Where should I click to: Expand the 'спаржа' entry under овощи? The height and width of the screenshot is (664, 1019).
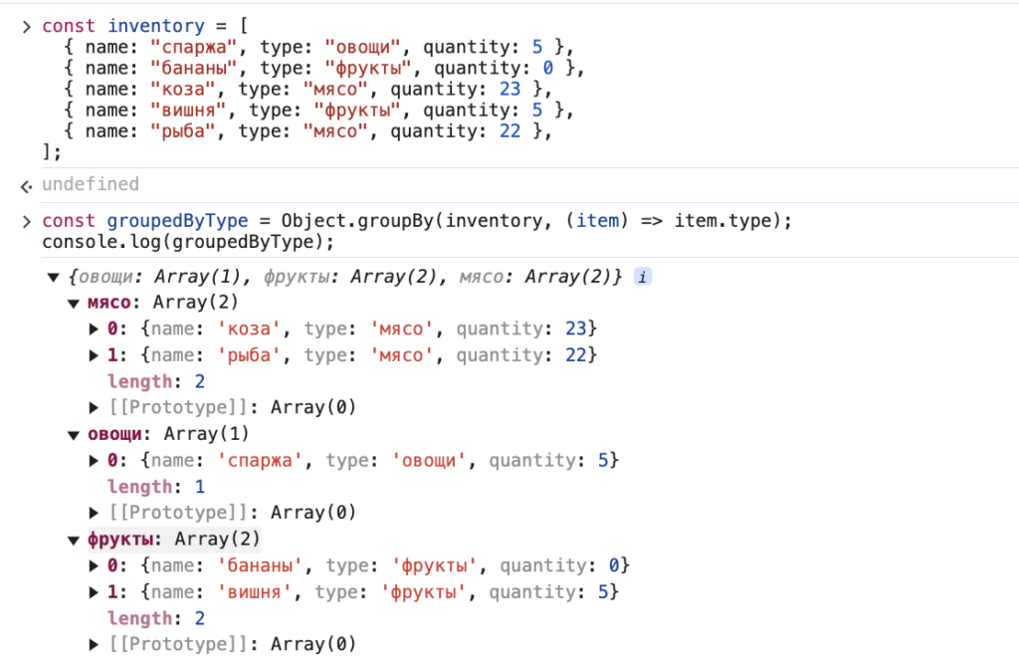tap(95, 460)
